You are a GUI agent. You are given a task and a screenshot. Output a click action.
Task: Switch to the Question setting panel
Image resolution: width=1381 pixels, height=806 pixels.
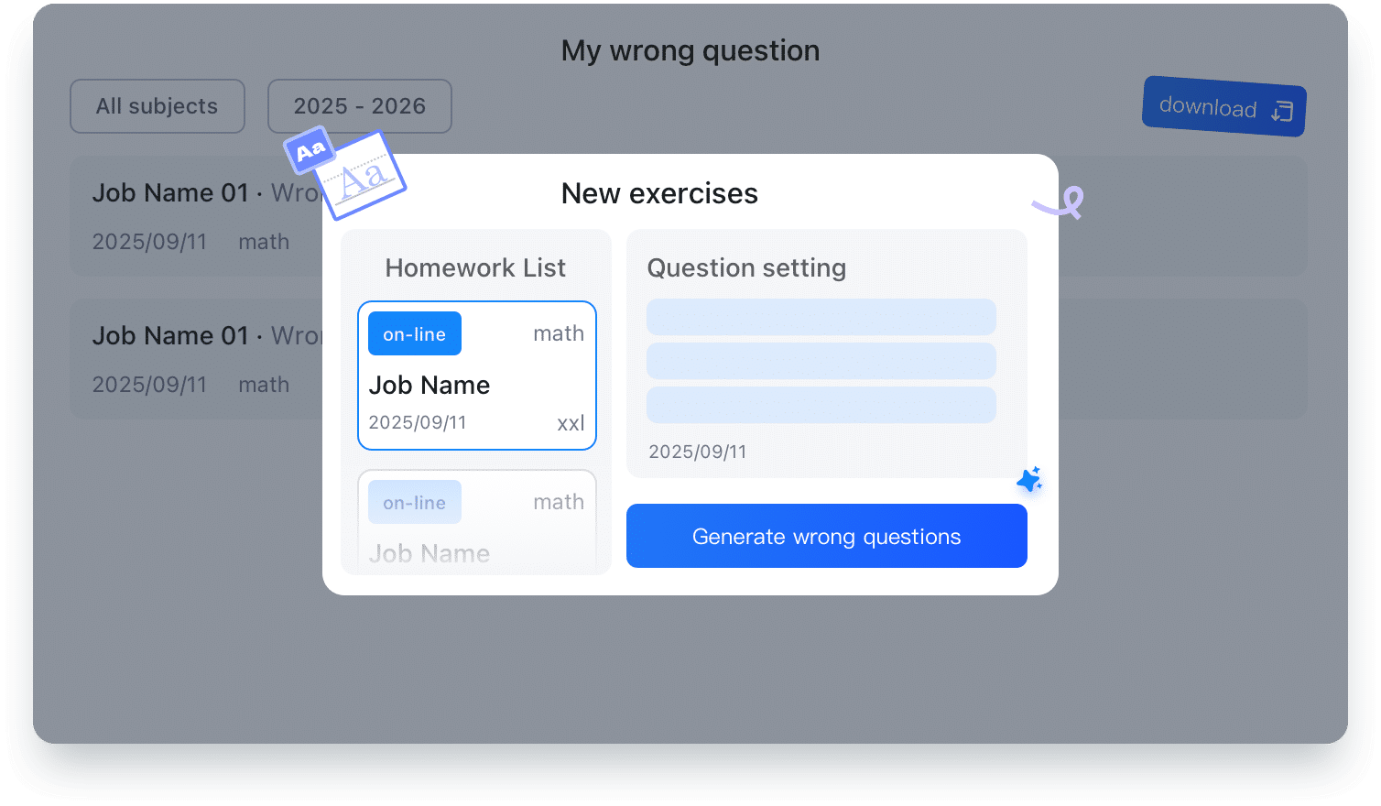746,267
